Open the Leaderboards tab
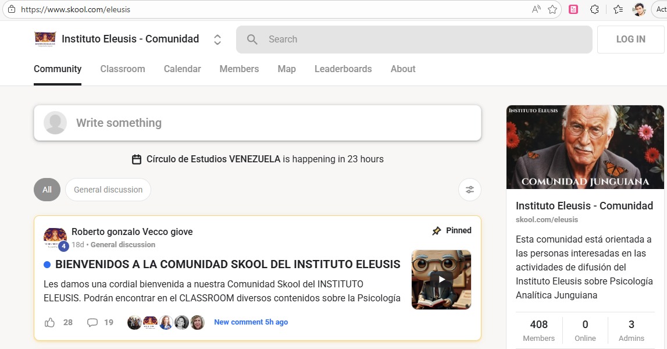 [x=343, y=69]
